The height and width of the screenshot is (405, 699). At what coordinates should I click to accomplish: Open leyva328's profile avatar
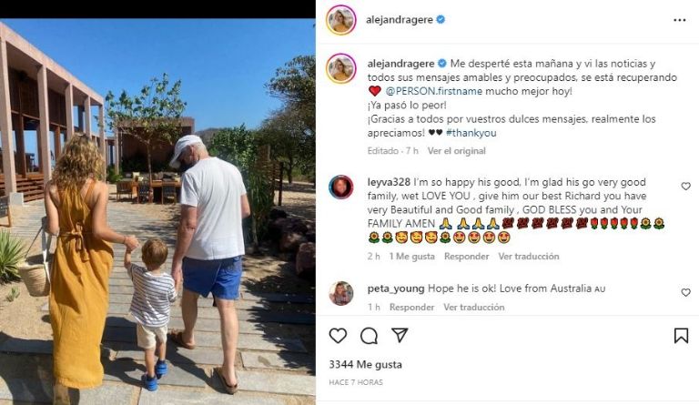[x=341, y=187]
